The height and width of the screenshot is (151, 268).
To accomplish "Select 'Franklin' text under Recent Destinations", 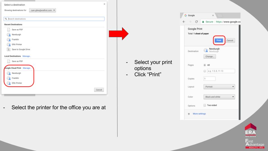I will click(15, 39).
